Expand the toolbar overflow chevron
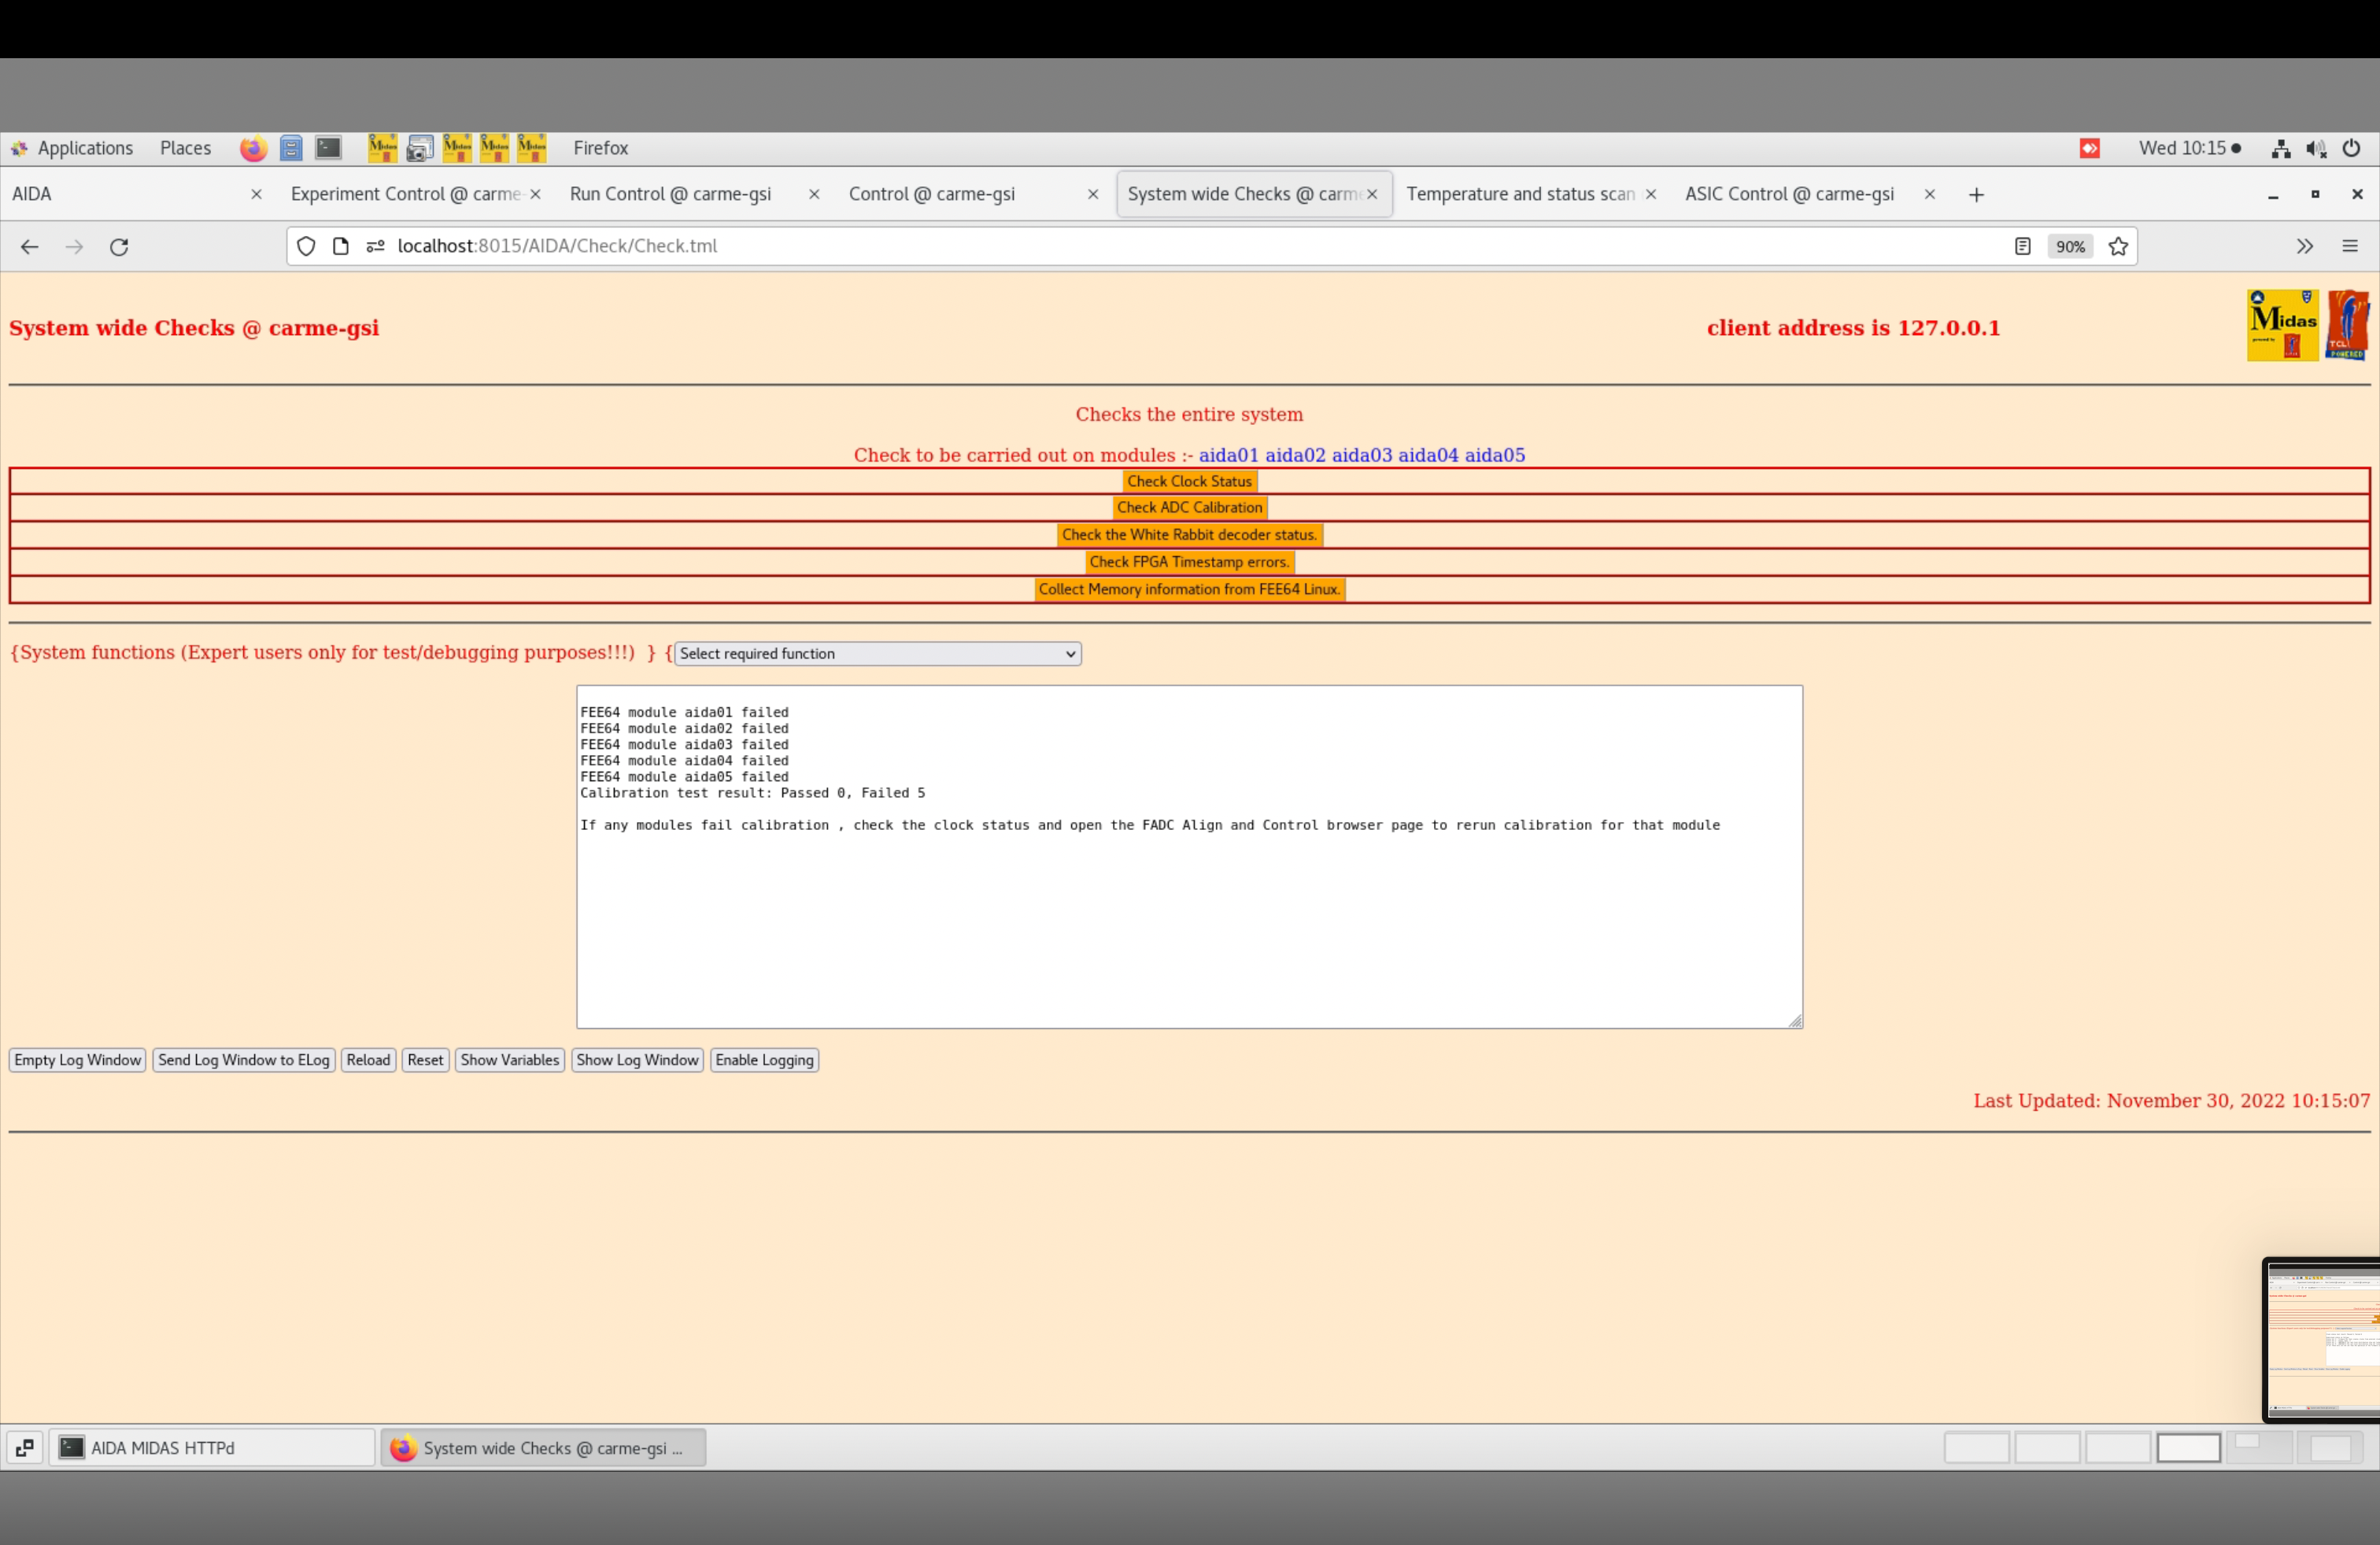The image size is (2380, 1545). [2305, 247]
